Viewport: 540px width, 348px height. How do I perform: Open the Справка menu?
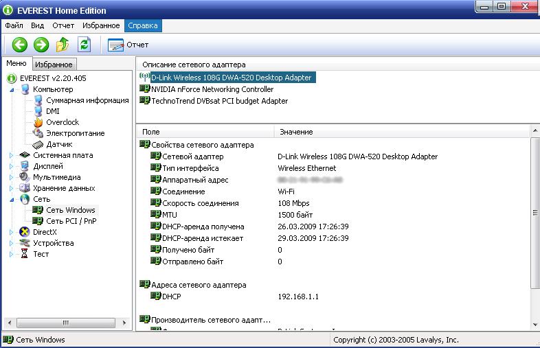coord(143,25)
